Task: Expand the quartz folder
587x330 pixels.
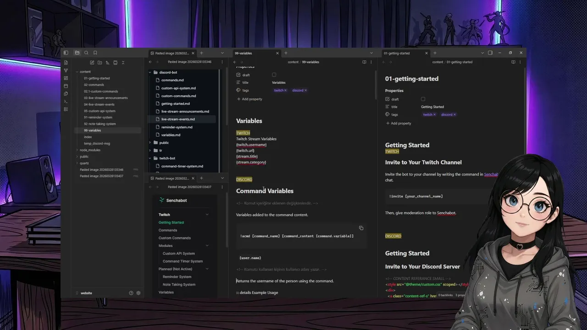Action: [x=77, y=163]
